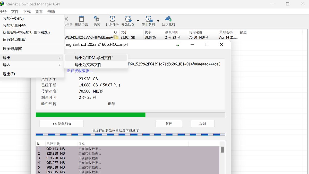Close the download progress dialog
Viewport: 309px width, 174px height.
(x=221, y=44)
